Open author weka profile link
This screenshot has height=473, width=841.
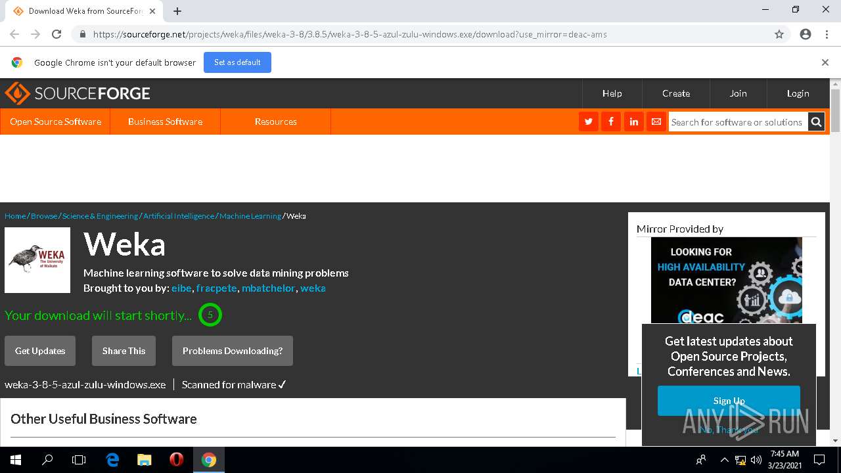pos(313,288)
